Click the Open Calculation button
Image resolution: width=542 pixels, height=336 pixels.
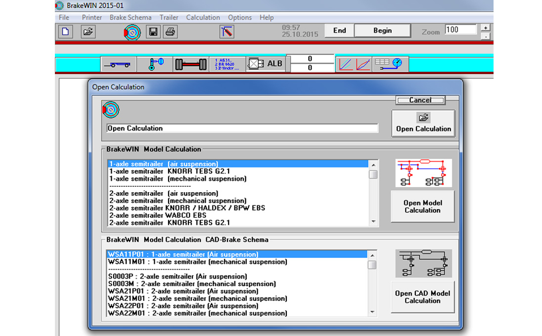(423, 124)
